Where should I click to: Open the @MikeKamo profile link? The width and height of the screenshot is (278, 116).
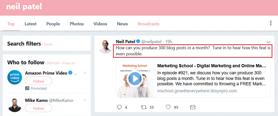coord(61,101)
